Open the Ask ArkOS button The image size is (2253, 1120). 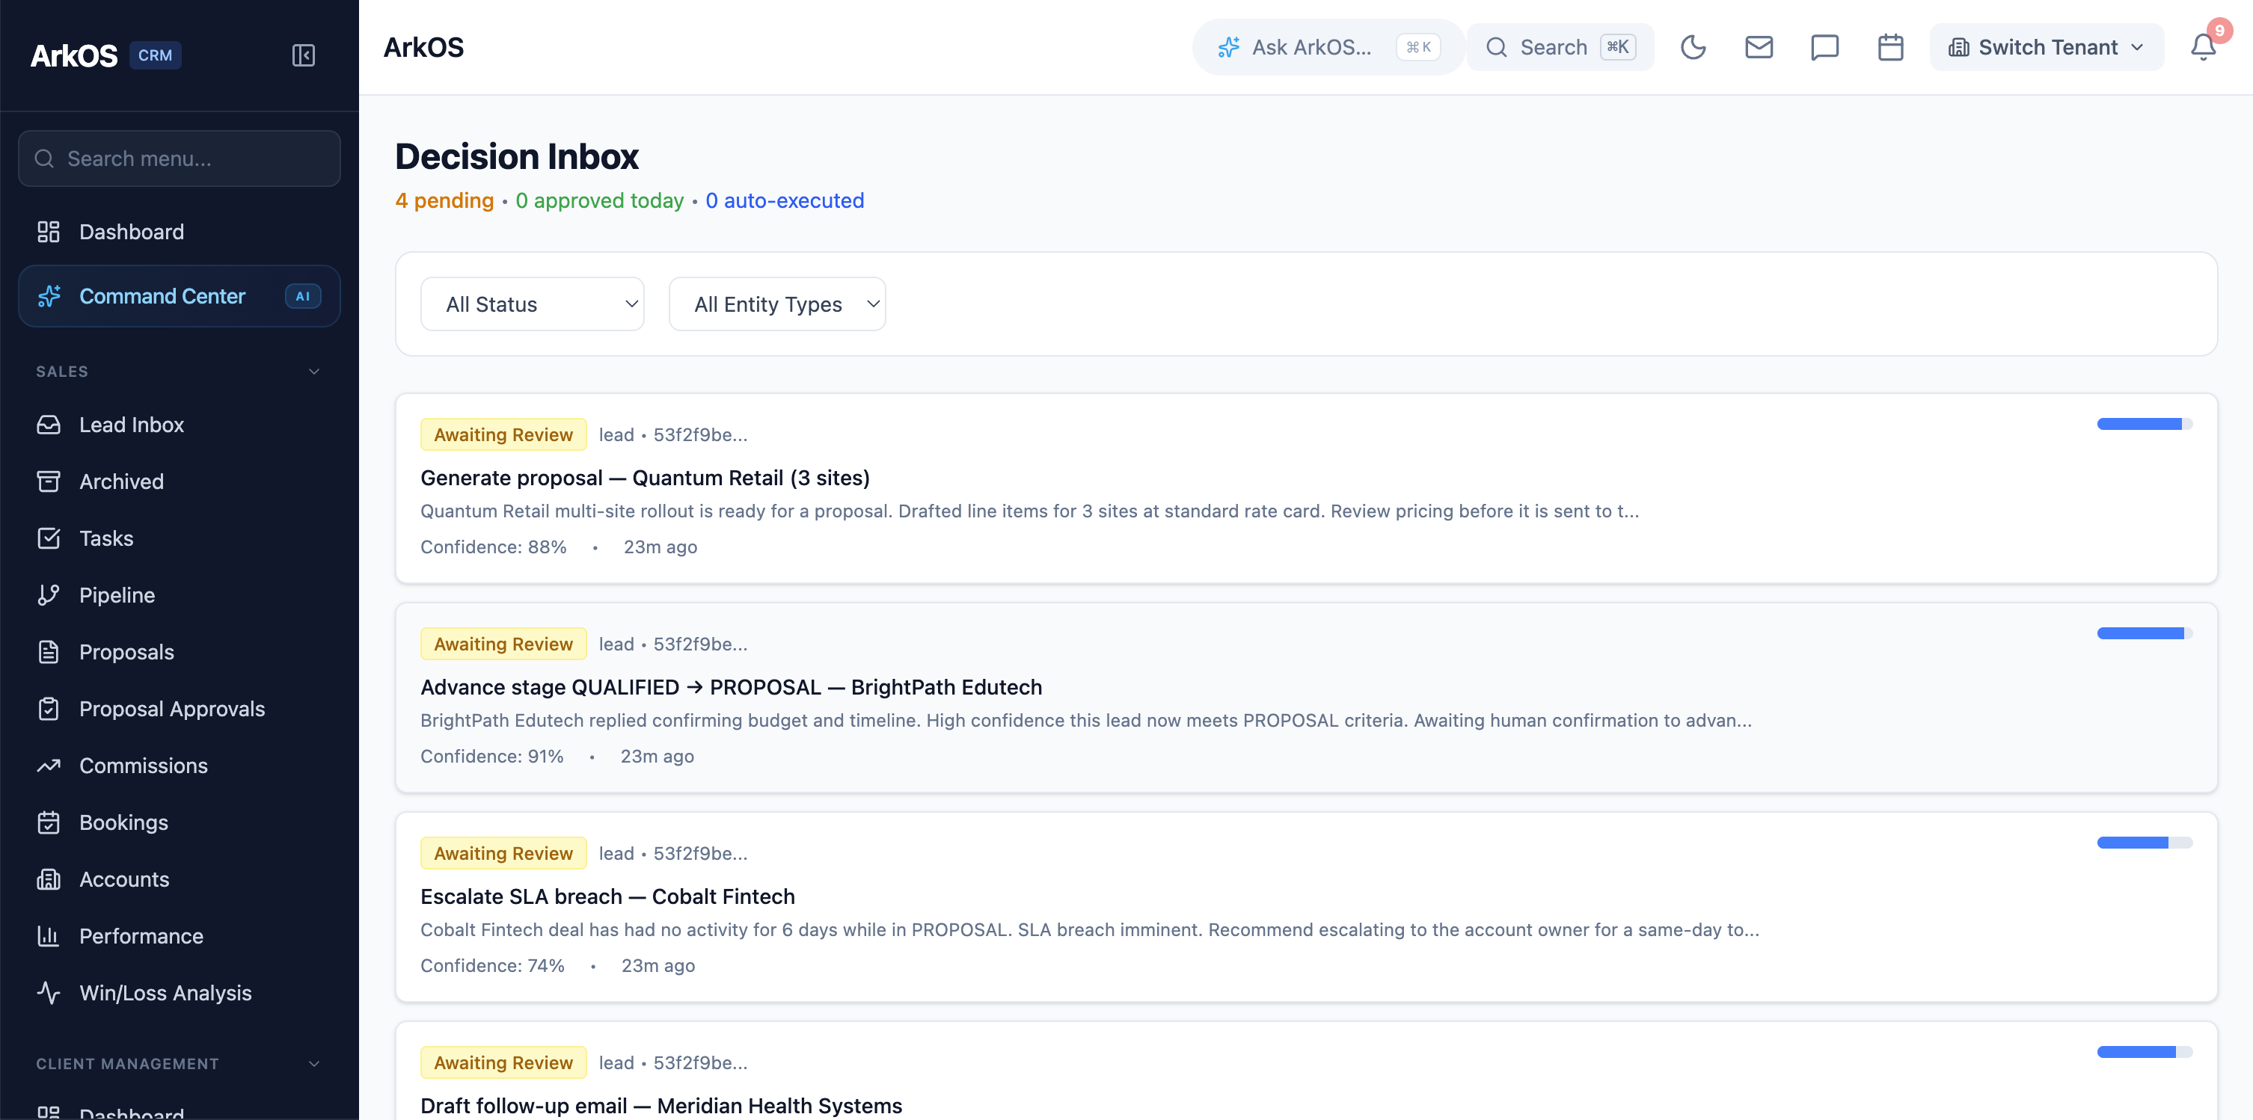1328,47
